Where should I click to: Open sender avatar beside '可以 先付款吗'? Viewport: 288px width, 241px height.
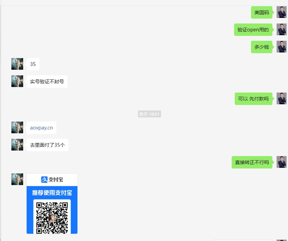[281, 98]
